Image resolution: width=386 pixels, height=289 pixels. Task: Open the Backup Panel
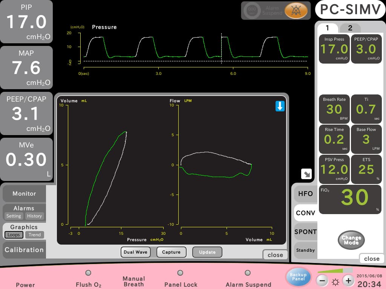click(x=298, y=277)
